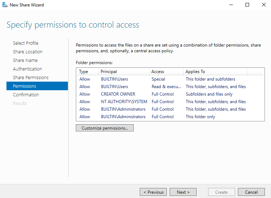Open the Share Location step
Image resolution: width=271 pixels, height=198 pixels.
pos(28,52)
